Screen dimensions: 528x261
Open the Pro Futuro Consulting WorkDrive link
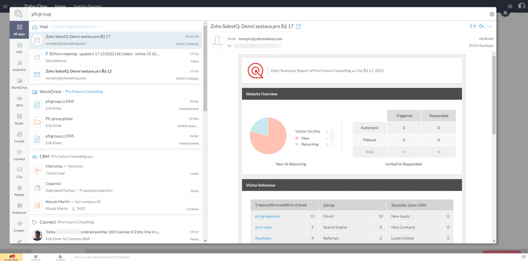tap(84, 92)
